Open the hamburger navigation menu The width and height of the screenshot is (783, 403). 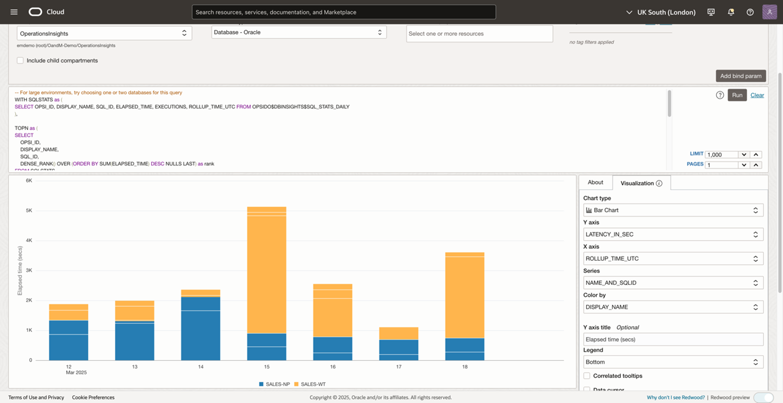[14, 12]
